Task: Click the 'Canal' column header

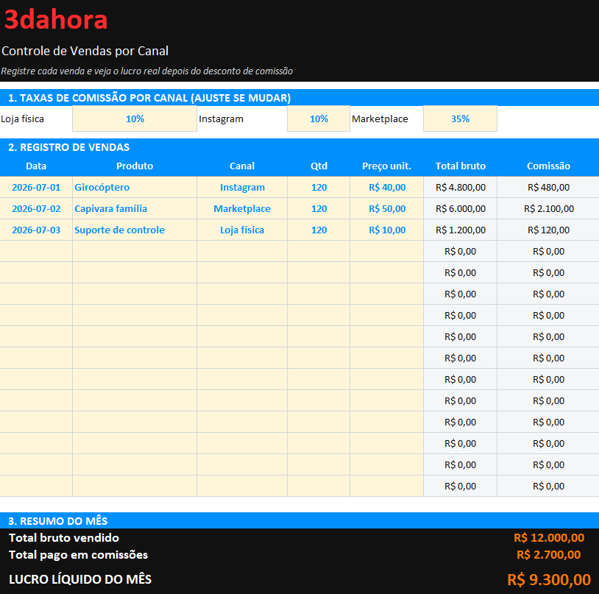Action: pos(242,166)
